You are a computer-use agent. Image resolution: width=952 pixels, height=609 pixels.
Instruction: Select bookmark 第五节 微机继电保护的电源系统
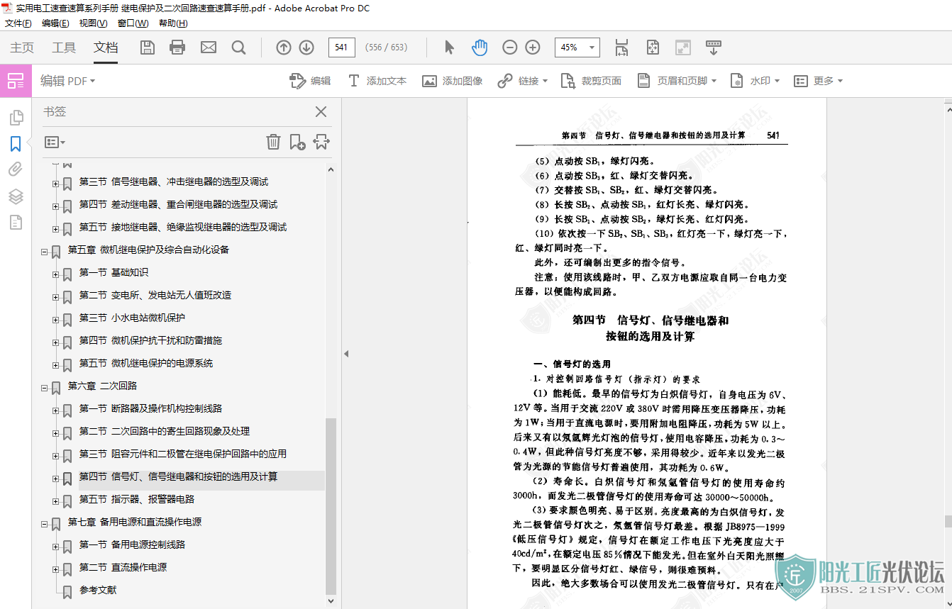tap(145, 363)
